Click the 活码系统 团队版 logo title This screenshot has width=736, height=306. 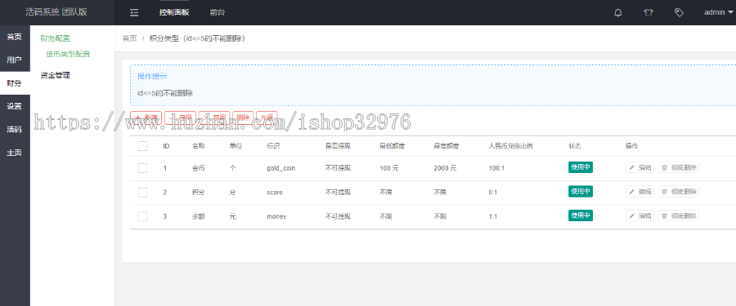point(56,13)
